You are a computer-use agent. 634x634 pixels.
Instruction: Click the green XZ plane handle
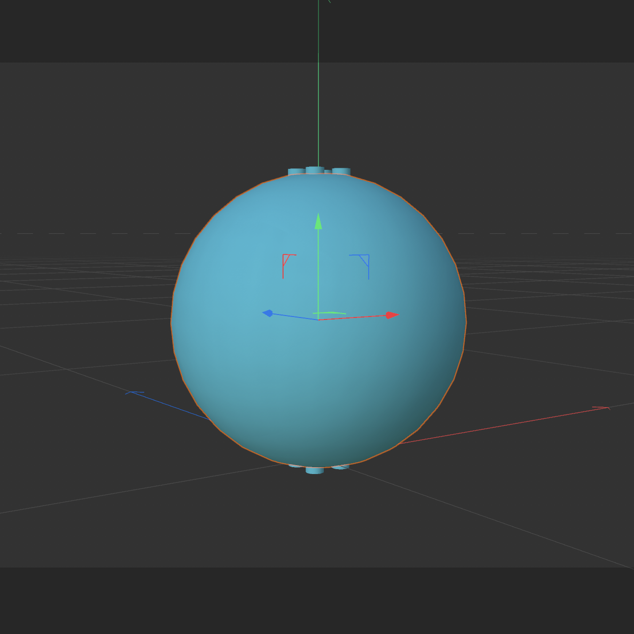(331, 312)
